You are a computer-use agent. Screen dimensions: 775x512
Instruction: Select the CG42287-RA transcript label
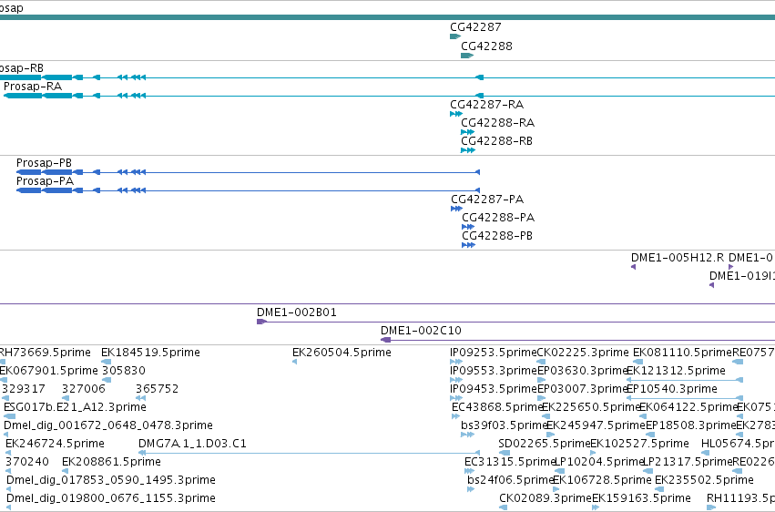pyautogui.click(x=487, y=105)
